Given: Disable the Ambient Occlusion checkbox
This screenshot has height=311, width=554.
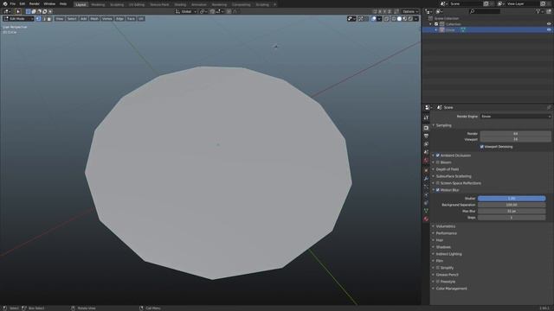Looking at the screenshot, I should 438,155.
